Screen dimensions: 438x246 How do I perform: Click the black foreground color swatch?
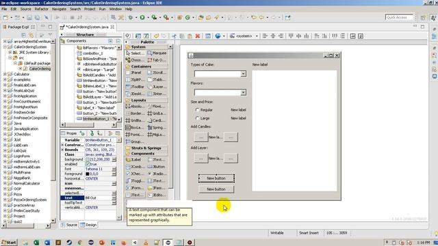[88, 174]
